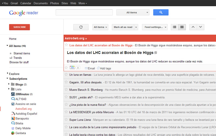This screenshot has height=136, width=216.
Task: Open the Web link in top bar
Action: pyautogui.click(x=73, y=3)
